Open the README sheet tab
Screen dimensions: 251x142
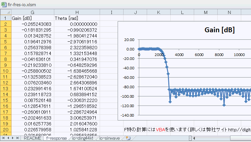[x=32, y=138]
